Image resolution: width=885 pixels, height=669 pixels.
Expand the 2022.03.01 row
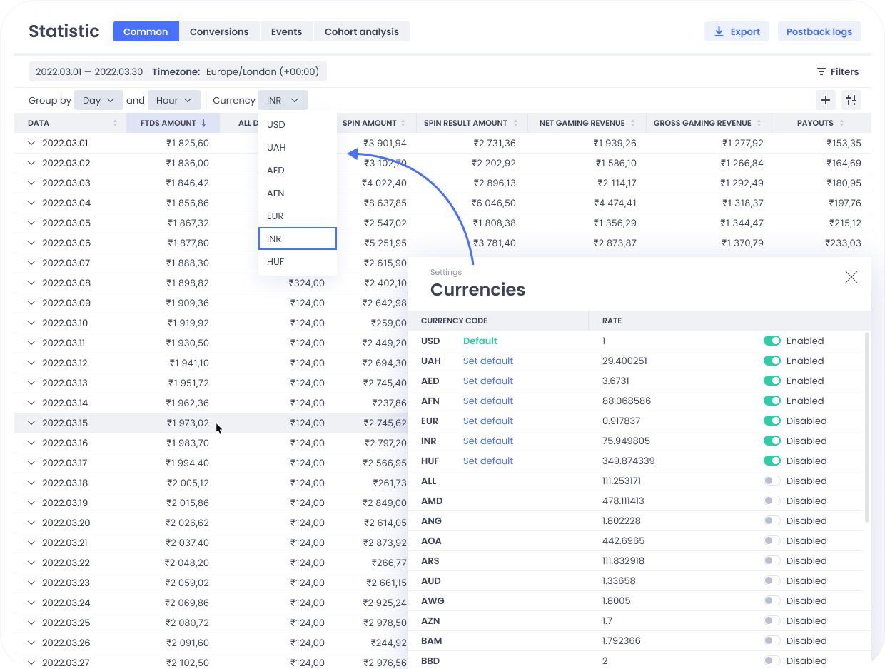(31, 143)
